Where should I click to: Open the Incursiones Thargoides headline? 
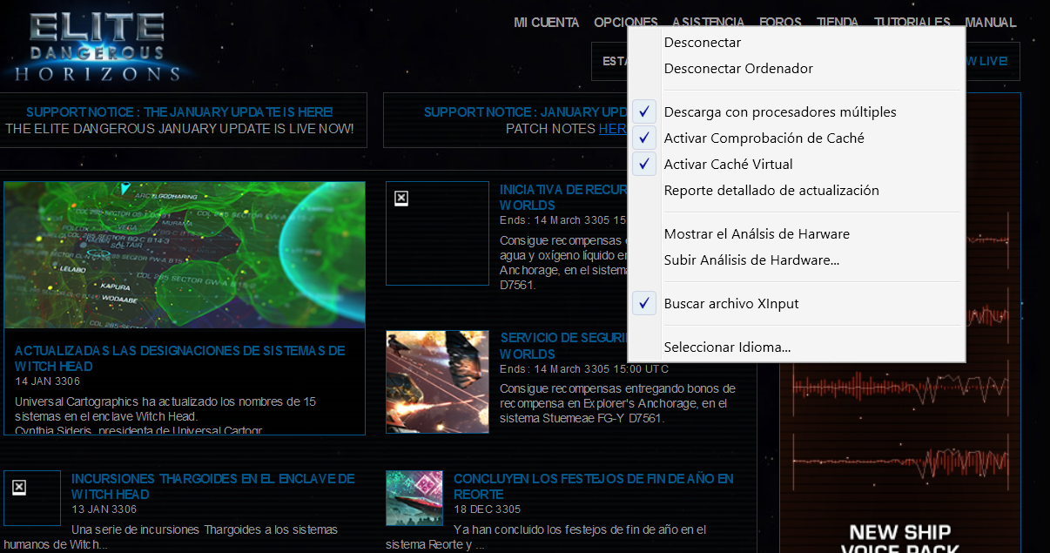click(213, 486)
